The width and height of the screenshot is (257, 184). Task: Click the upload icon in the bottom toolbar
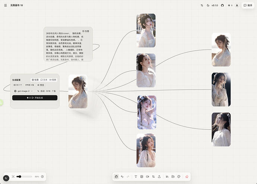coord(159,177)
